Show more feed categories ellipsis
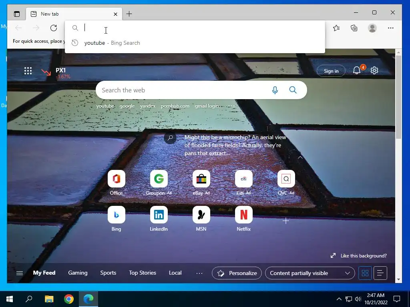The width and height of the screenshot is (410, 307). tap(199, 273)
